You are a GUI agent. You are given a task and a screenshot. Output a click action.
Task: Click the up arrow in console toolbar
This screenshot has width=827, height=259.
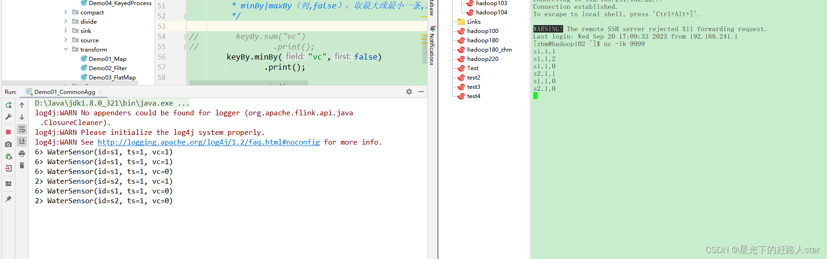point(22,105)
